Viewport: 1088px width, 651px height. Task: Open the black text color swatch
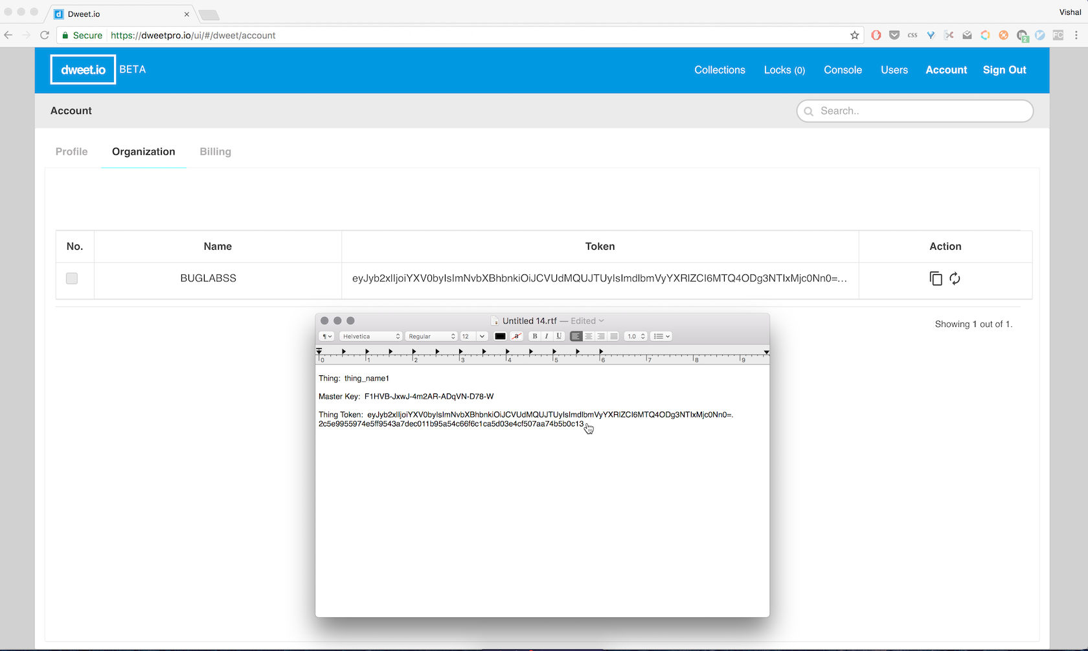500,337
